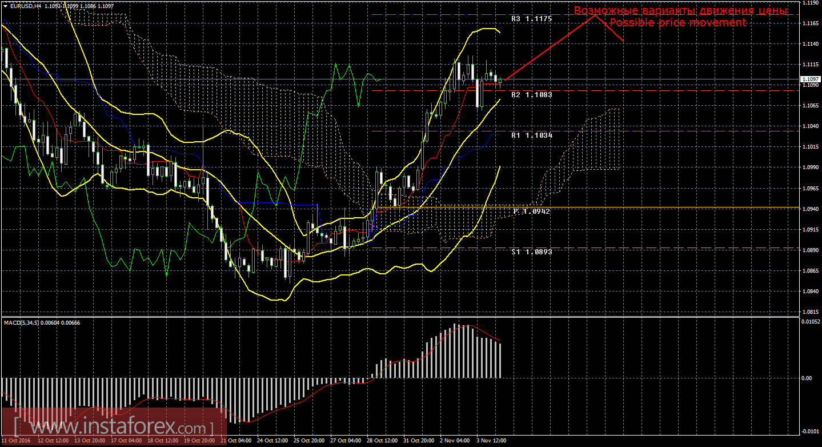Click the MACD scale value 0.01052
This screenshot has width=822, height=447.
[x=811, y=322]
